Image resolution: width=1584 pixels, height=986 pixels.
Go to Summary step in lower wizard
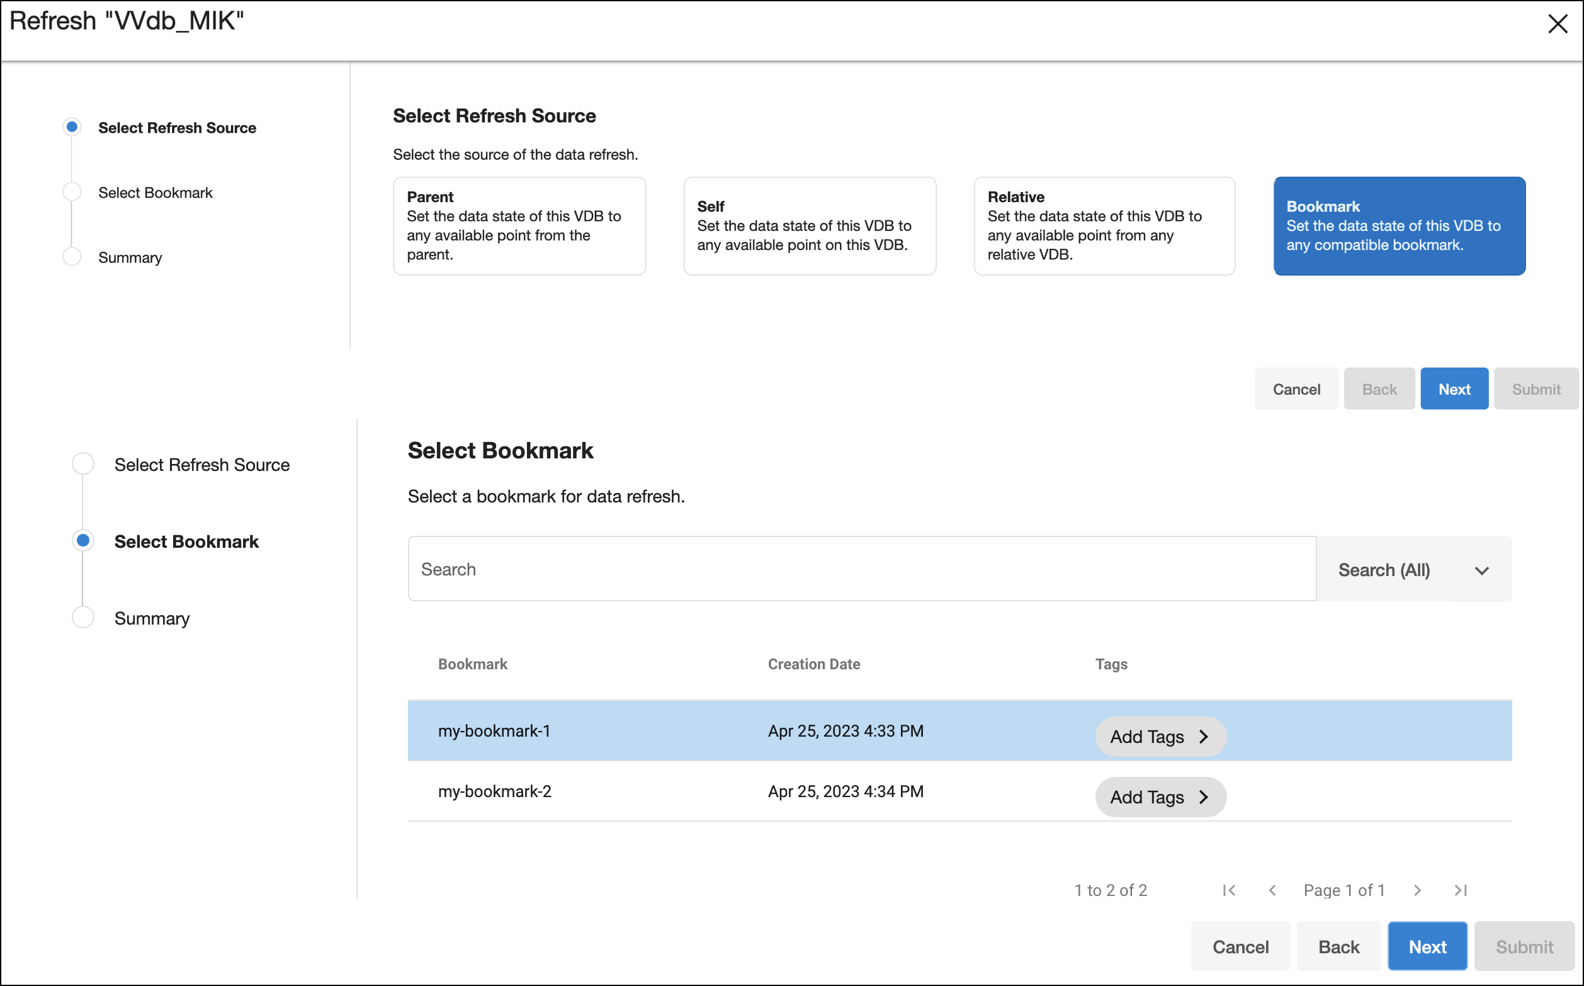coord(152,618)
